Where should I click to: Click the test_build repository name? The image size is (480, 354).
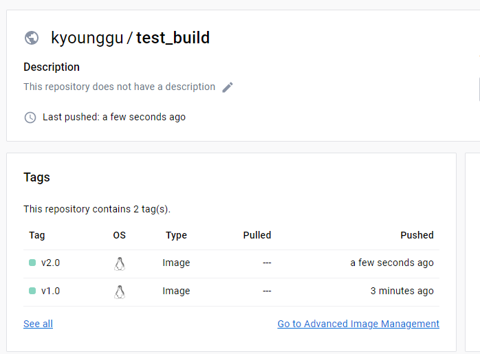pyautogui.click(x=173, y=38)
